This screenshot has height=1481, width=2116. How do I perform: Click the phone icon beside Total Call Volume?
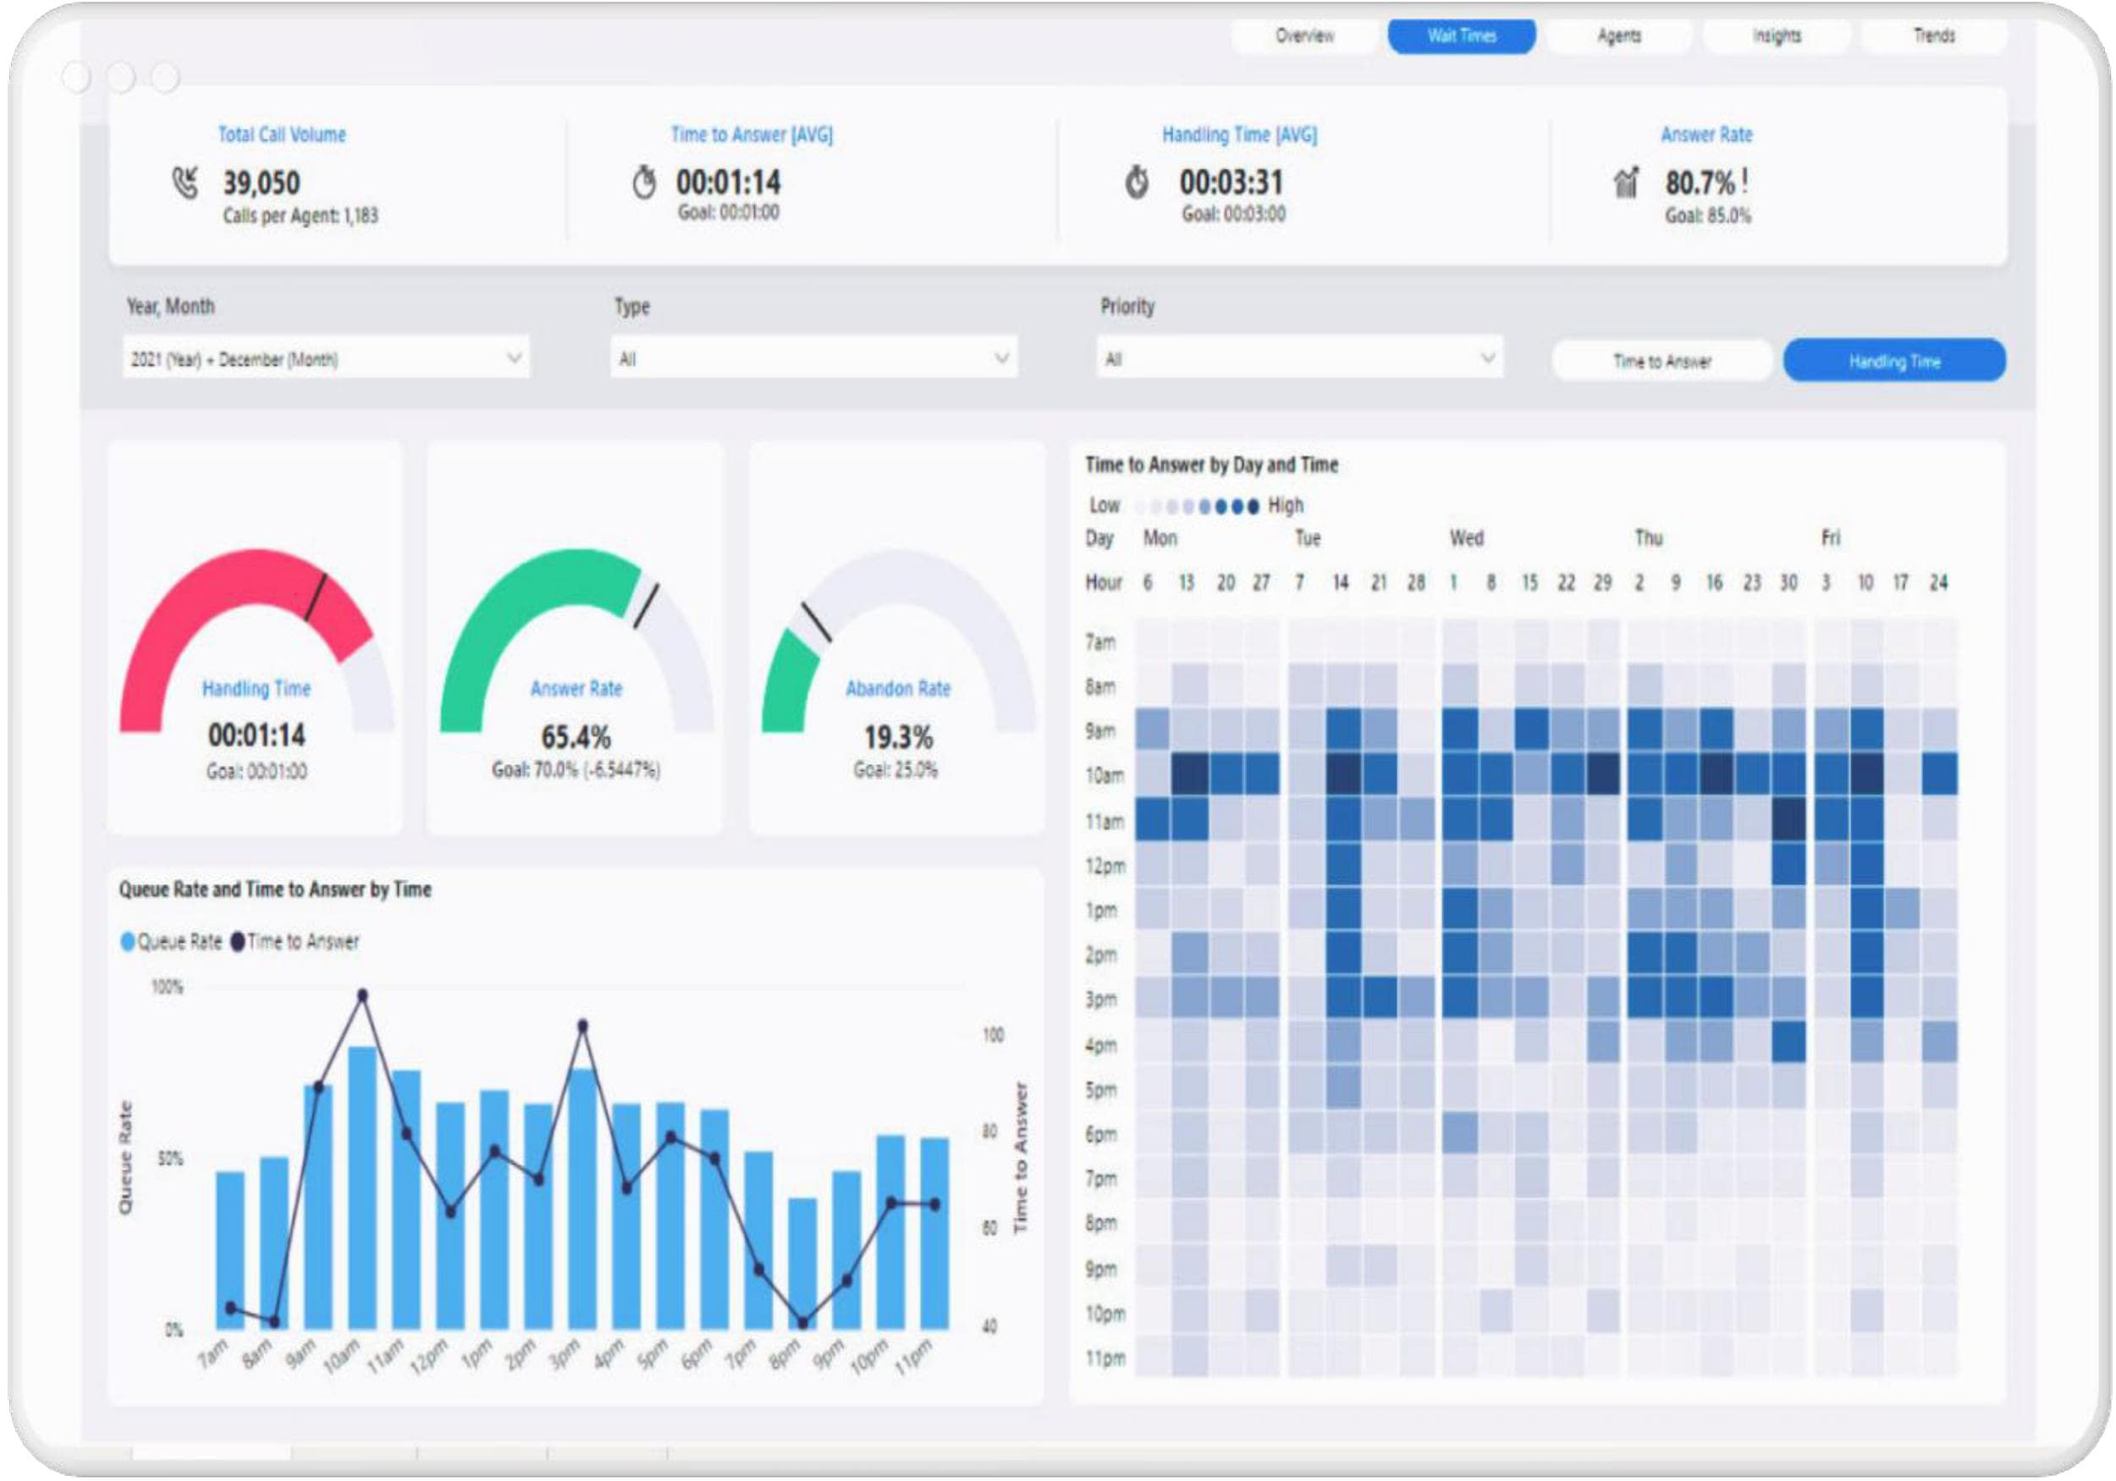tap(185, 182)
